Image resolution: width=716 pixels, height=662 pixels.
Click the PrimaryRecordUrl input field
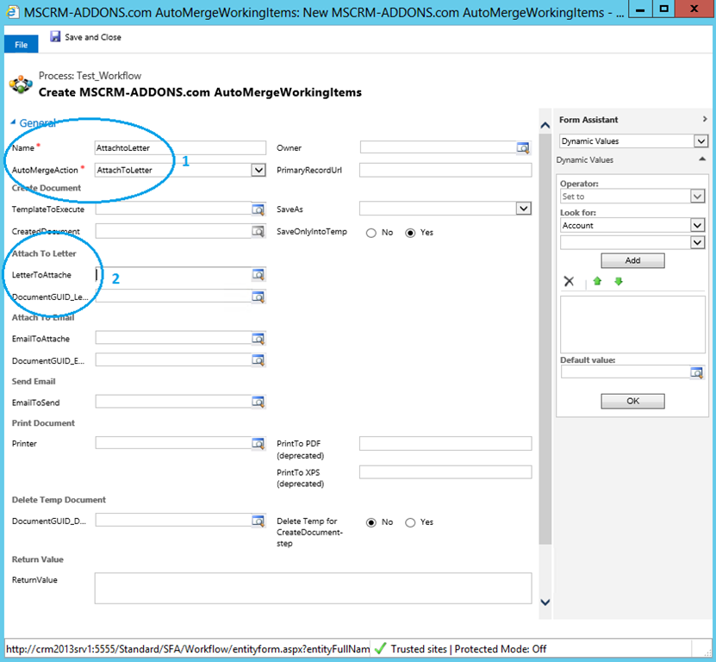tap(445, 170)
